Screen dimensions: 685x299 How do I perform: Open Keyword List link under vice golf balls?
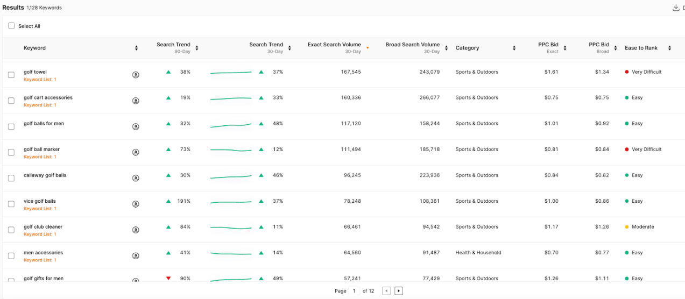coord(40,209)
